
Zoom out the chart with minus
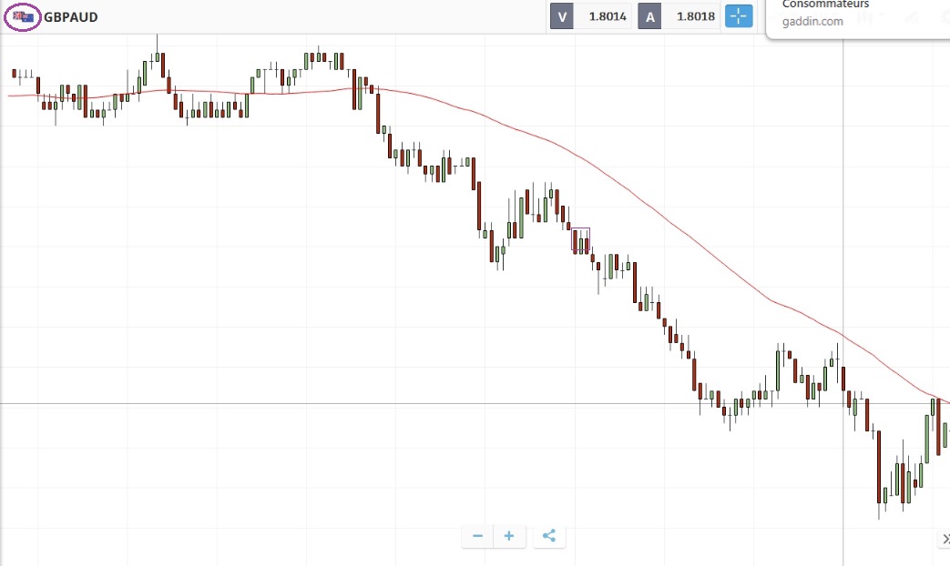(x=477, y=536)
